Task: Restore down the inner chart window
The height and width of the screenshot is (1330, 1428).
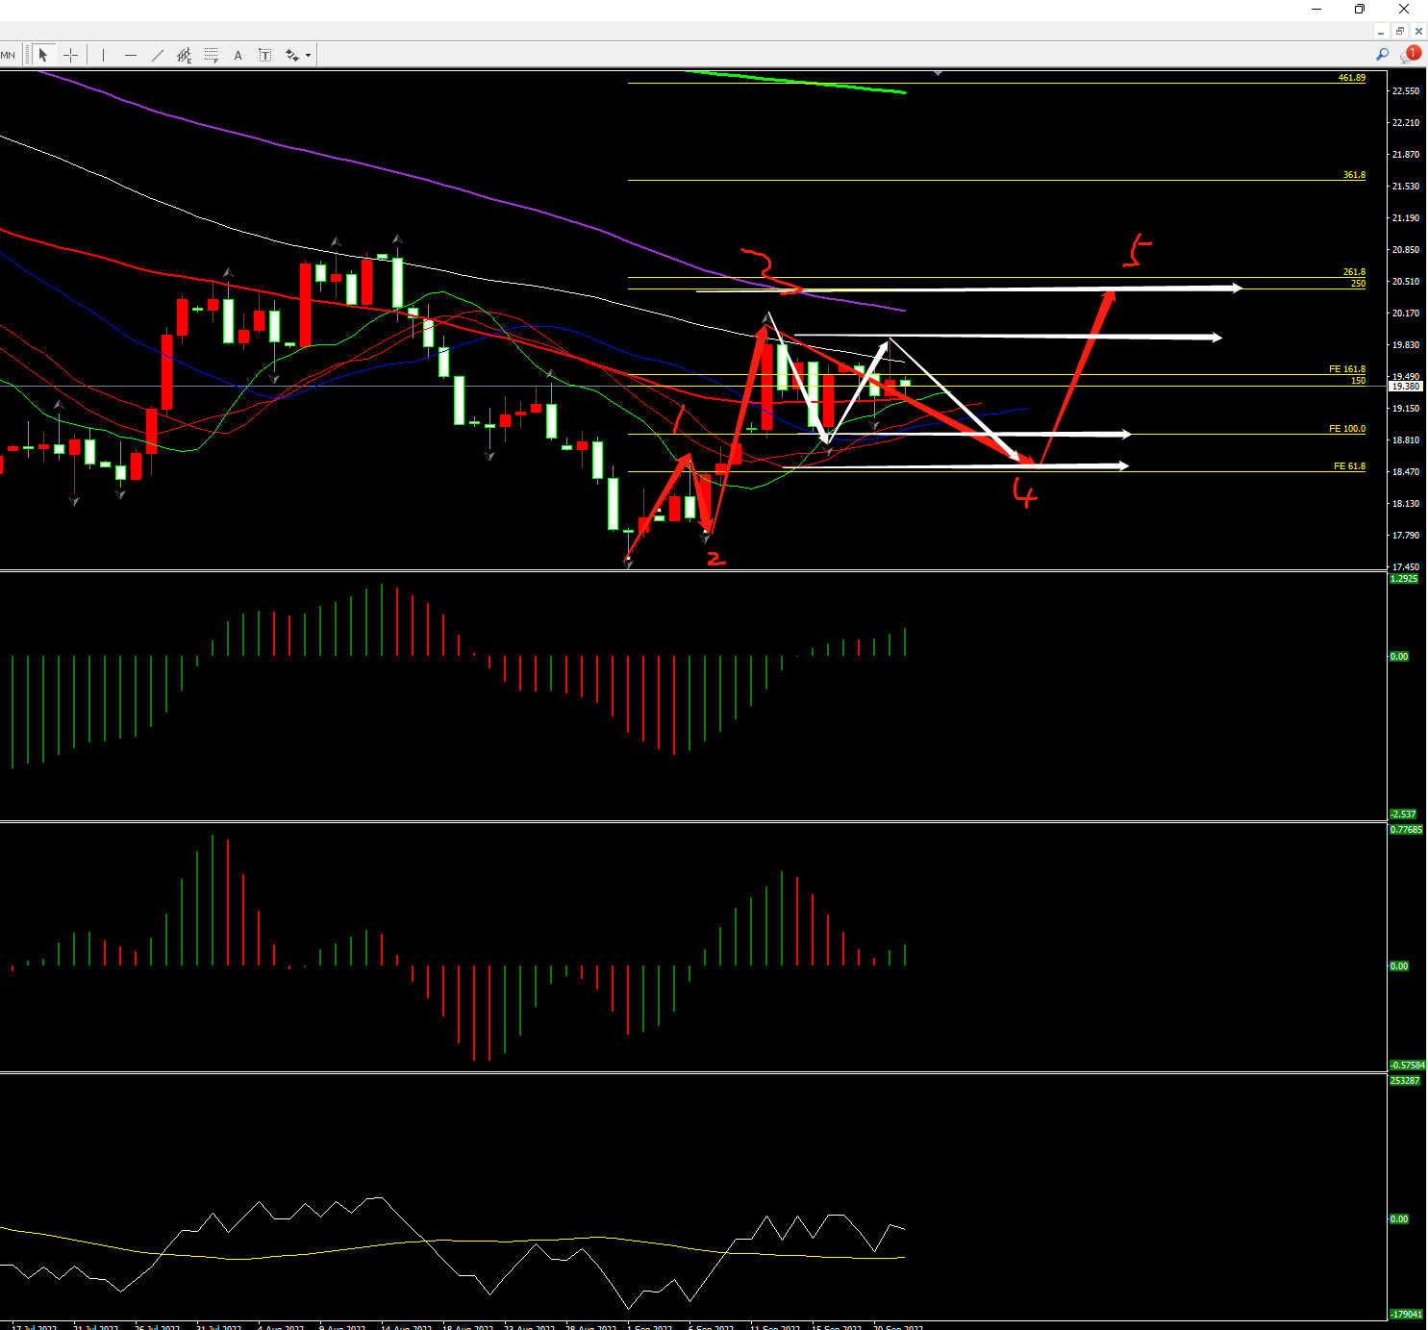Action: click(x=1400, y=31)
